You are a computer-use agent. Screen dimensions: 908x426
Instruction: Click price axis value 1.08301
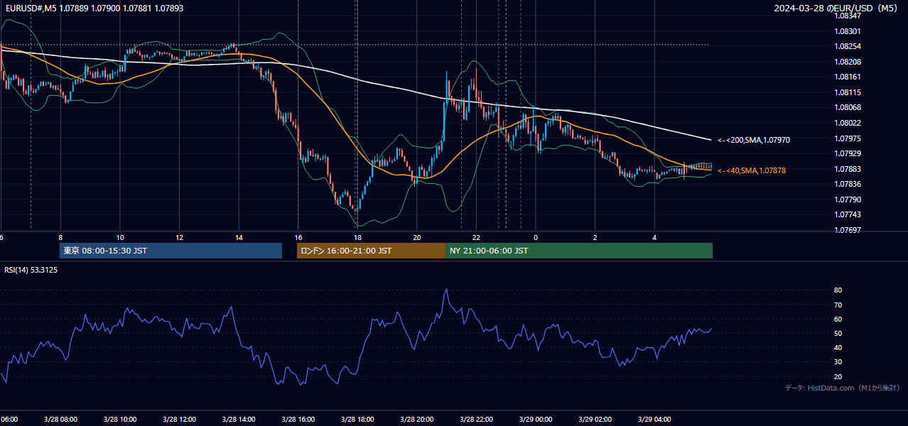(x=848, y=31)
